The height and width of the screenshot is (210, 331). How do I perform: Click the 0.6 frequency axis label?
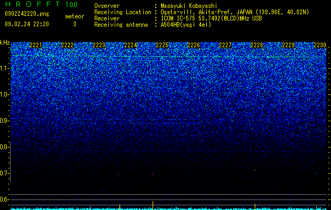pos(4,199)
